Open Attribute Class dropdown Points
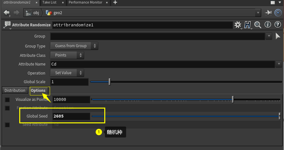This screenshot has height=150, width=284. point(67,55)
